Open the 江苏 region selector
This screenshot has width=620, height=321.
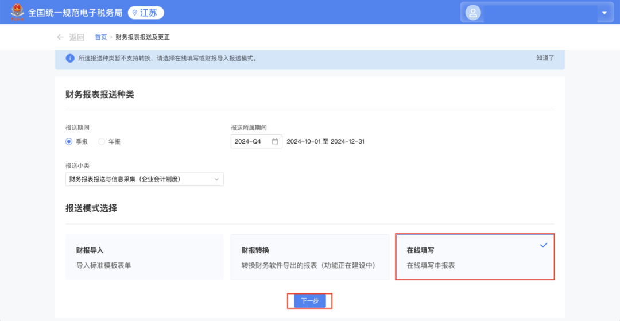point(146,13)
